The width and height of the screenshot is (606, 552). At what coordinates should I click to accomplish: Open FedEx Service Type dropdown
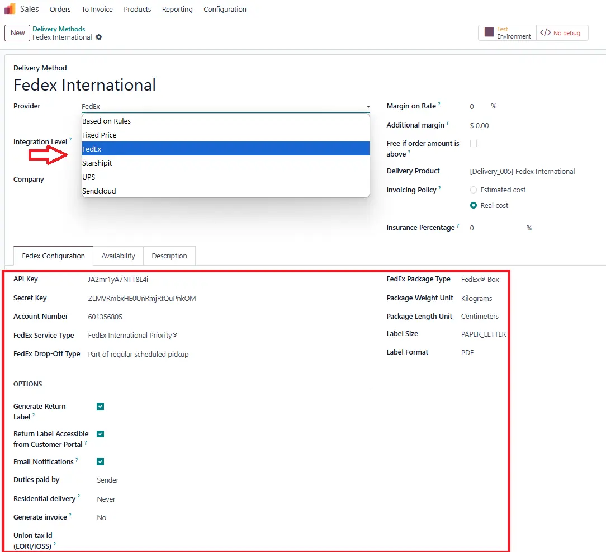[x=132, y=335]
